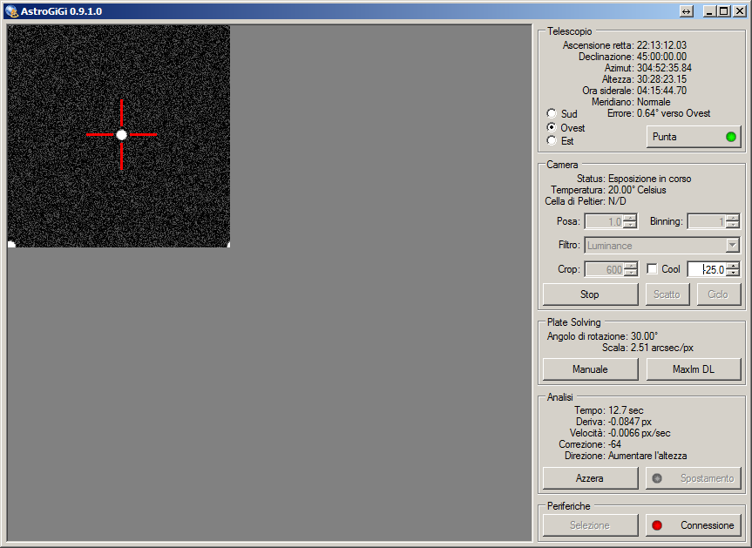Enable the Cool checkbox
The image size is (752, 548).
[652, 270]
